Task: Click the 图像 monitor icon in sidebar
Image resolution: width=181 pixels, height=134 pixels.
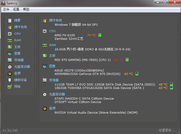Action: (x=10, y=53)
